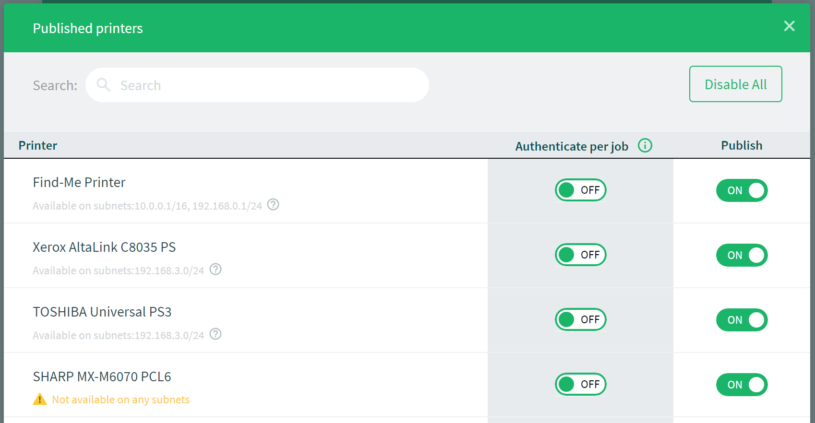Click the Published printers title

[x=88, y=28]
